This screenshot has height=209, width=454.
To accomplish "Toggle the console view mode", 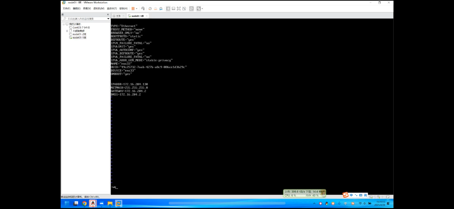I will pyautogui.click(x=192, y=9).
